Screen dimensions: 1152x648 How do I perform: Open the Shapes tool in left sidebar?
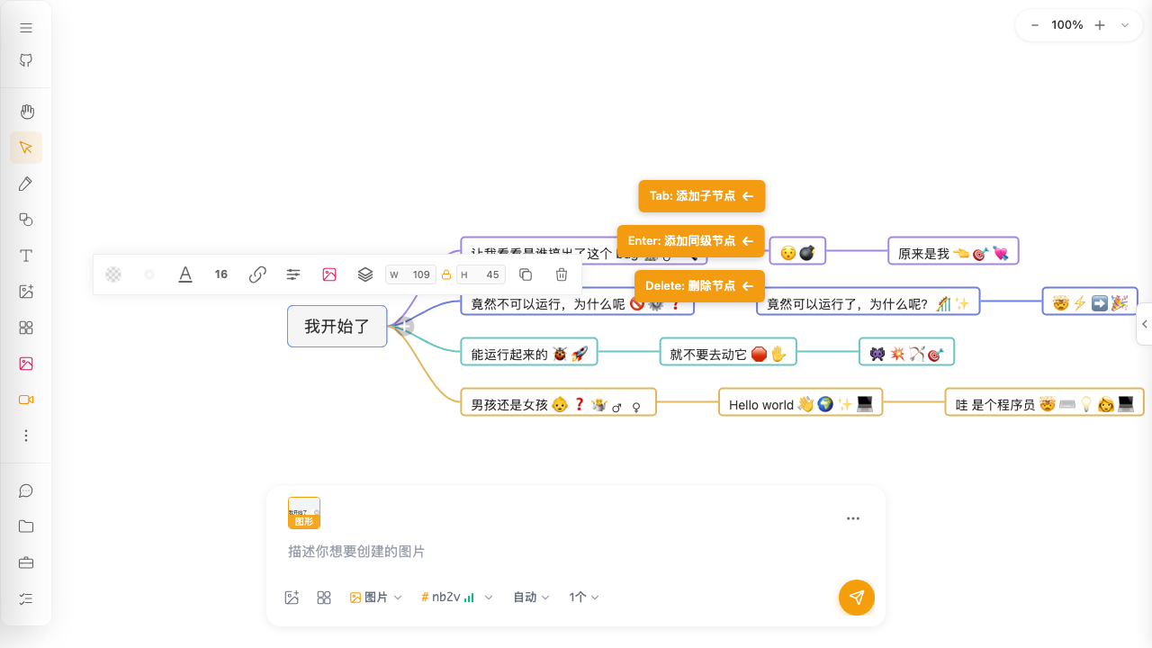(x=25, y=220)
